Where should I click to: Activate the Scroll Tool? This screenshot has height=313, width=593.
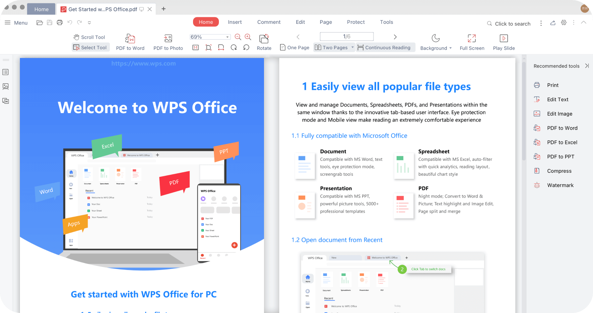[89, 37]
